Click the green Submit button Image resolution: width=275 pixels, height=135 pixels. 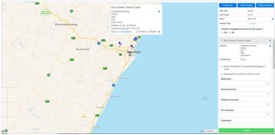246,131
